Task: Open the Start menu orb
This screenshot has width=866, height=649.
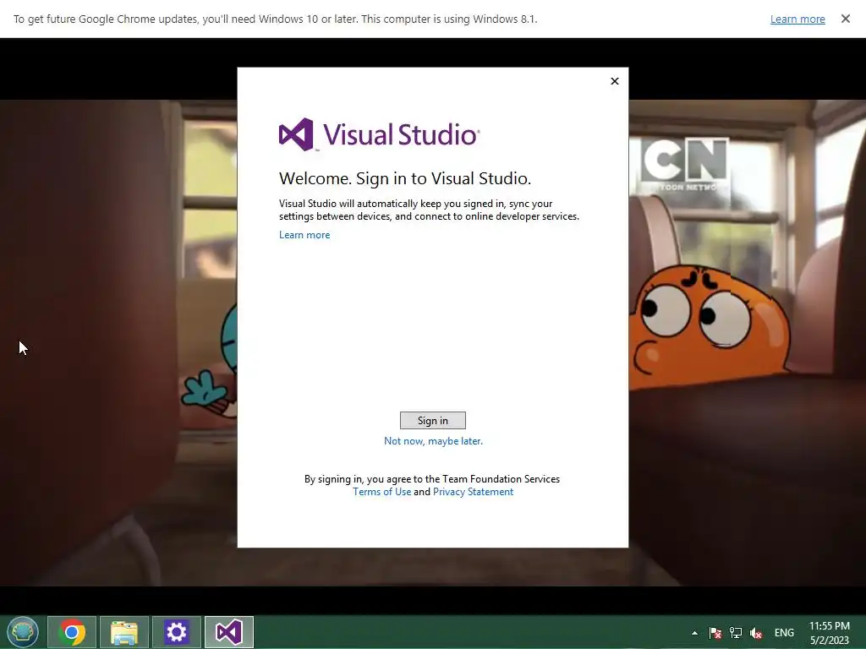Action: [23, 632]
